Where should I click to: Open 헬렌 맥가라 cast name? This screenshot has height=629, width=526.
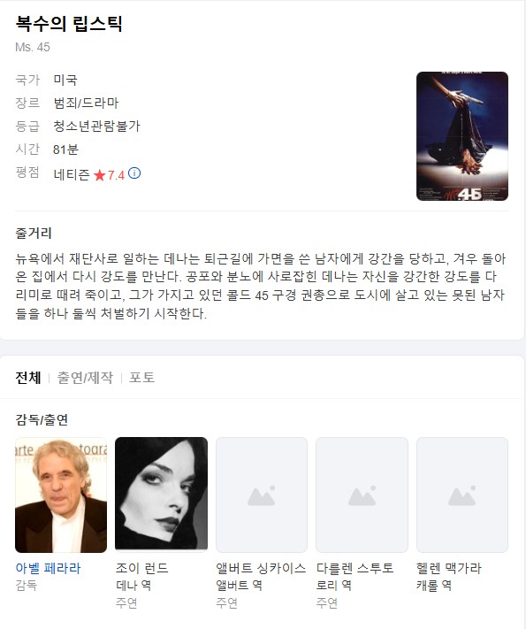tap(448, 568)
